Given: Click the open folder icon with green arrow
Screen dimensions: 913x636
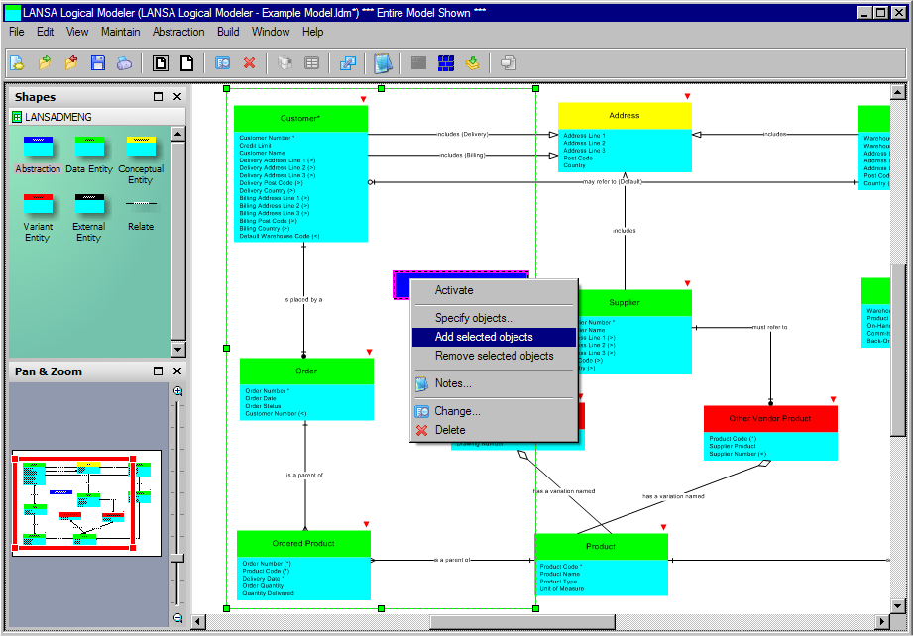Looking at the screenshot, I should click(x=45, y=62).
